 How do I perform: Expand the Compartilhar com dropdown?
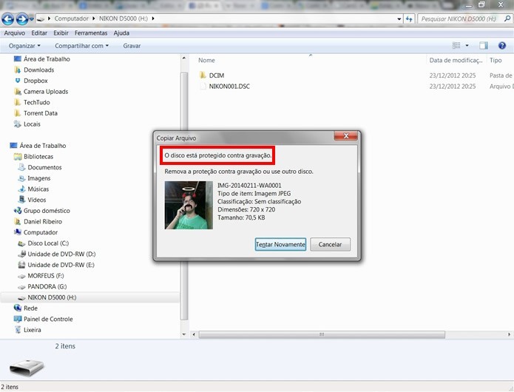point(81,46)
